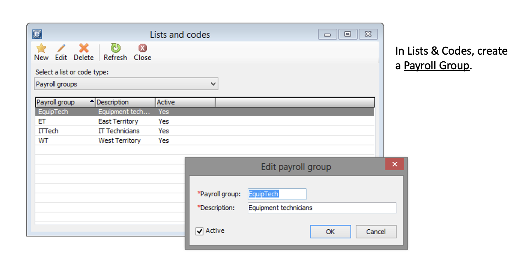Screen dimensions: 524x277
Task: Click the Equipment tech... description cell
Action: (124, 112)
